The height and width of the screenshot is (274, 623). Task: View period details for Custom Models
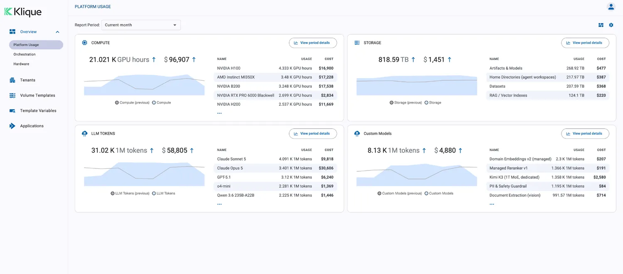click(585, 133)
